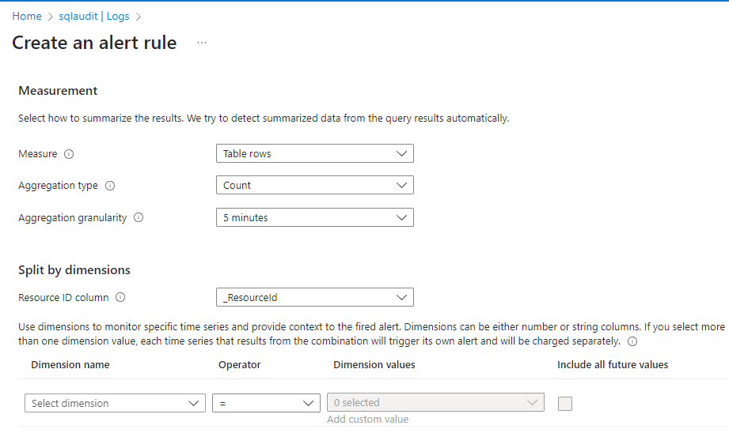The width and height of the screenshot is (729, 433).
Task: Open the Select dimension dropdown
Action: [x=115, y=403]
